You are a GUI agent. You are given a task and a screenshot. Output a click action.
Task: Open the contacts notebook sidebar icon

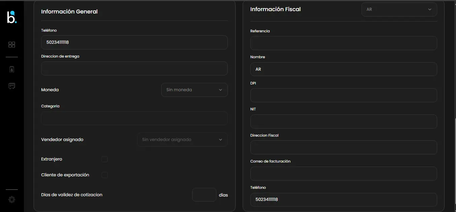tap(12, 69)
